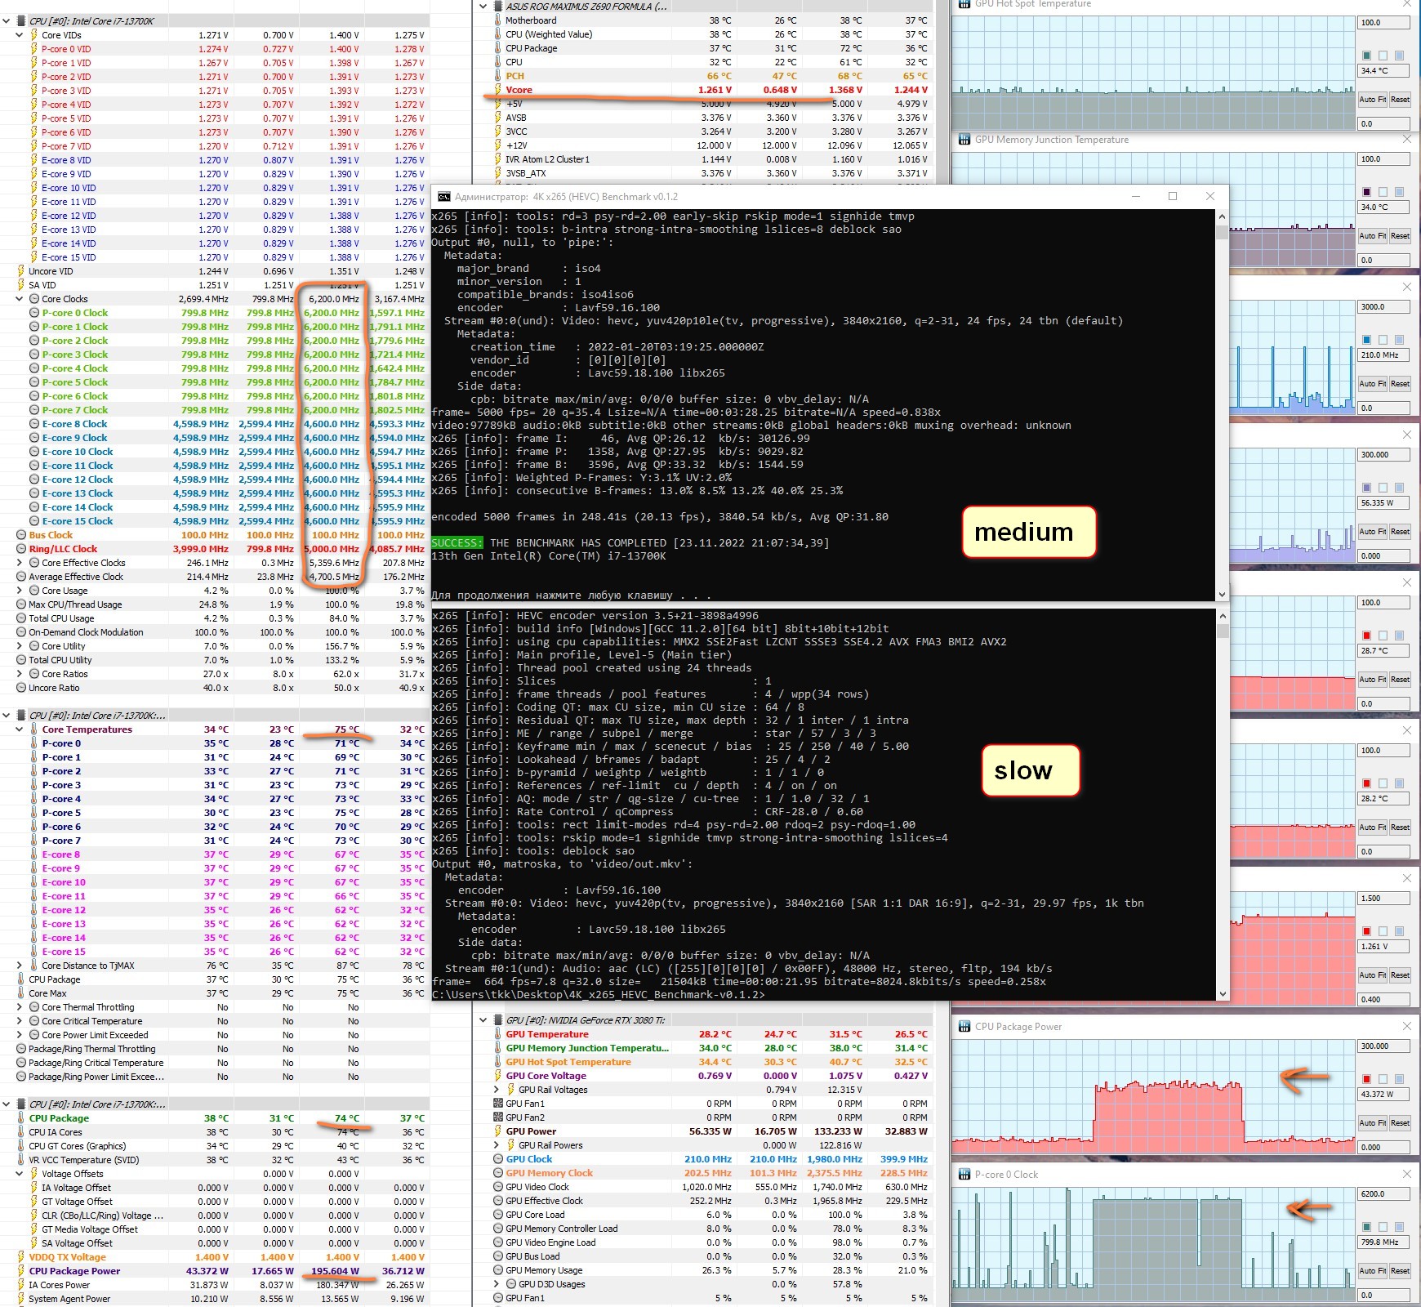Click the GPU Memory Junction Temperature graph icon
This screenshot has width=1421, height=1307.
click(963, 140)
